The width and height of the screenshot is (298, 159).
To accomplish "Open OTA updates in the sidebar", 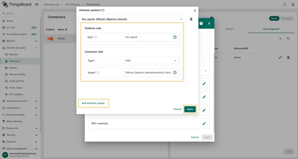I will click(x=20, y=94).
